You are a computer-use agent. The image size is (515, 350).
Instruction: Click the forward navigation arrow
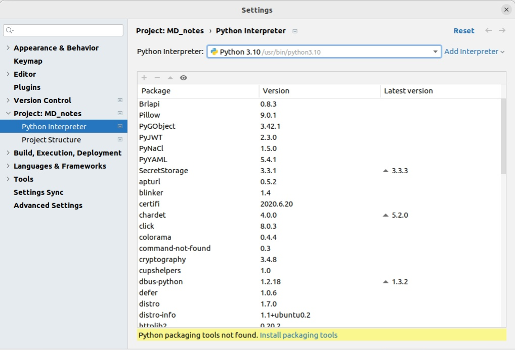pyautogui.click(x=502, y=31)
